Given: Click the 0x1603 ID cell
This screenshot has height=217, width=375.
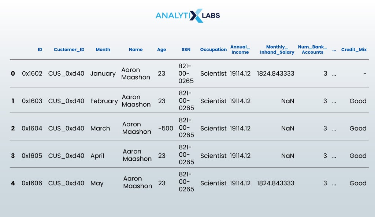Looking at the screenshot, I should [x=32, y=101].
